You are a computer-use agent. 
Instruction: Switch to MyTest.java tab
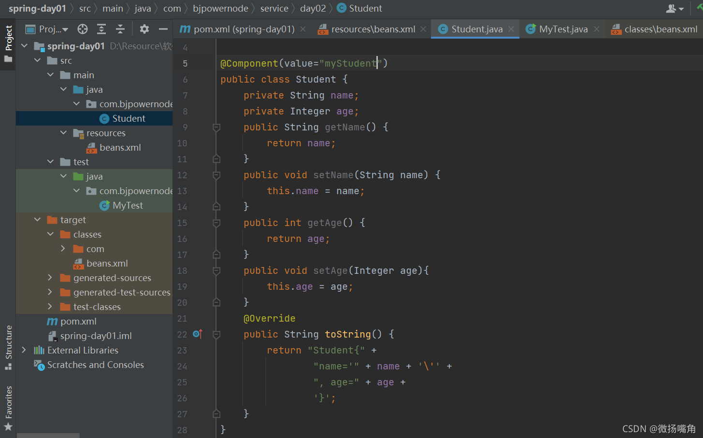tap(557, 29)
